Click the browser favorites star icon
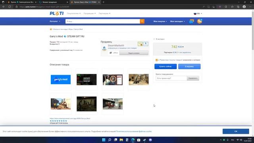This screenshot has width=254, height=143. click(232, 7)
